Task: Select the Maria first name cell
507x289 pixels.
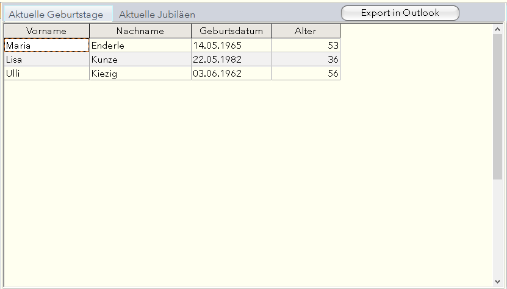Action: pos(46,45)
